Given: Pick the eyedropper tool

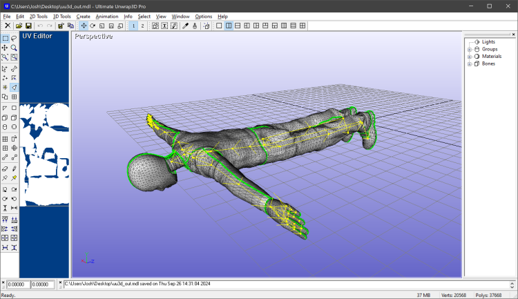Looking at the screenshot, I should [x=185, y=26].
